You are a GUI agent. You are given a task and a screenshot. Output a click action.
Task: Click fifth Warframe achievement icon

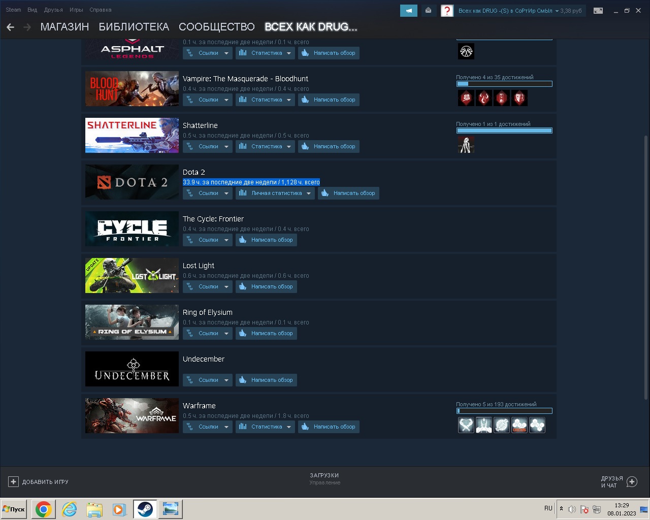[537, 425]
